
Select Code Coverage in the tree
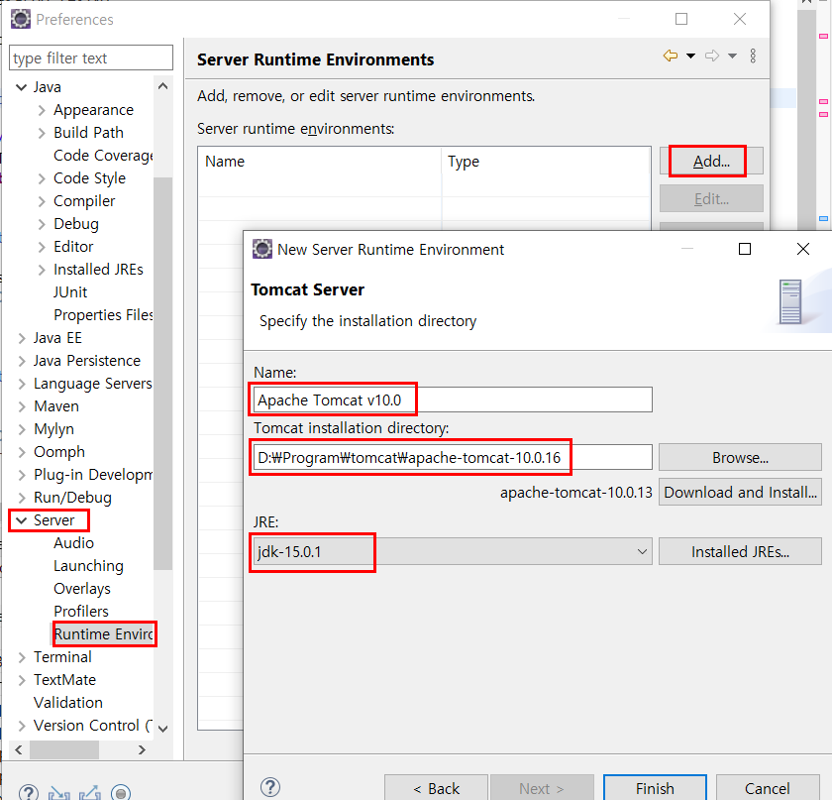(103, 156)
